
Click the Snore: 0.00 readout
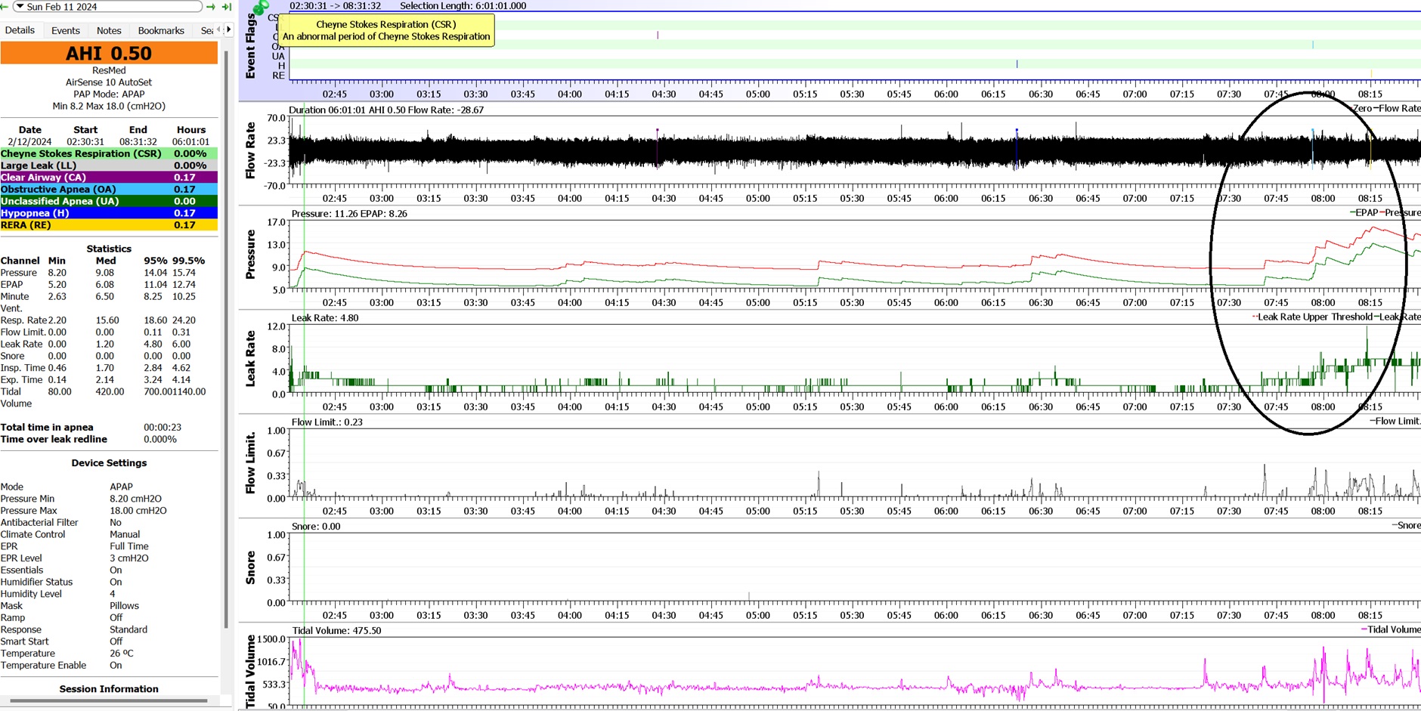coord(316,526)
